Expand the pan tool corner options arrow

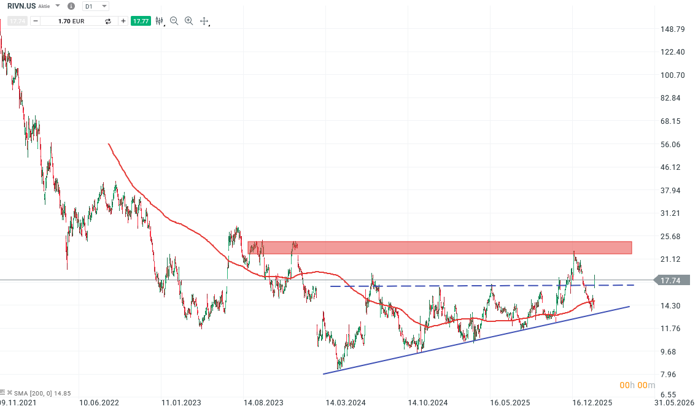click(x=209, y=25)
